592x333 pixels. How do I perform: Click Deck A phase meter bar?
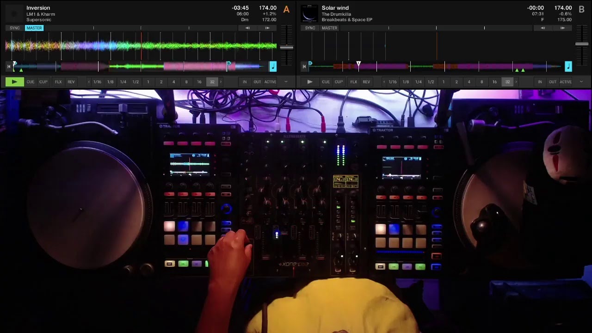point(141,28)
